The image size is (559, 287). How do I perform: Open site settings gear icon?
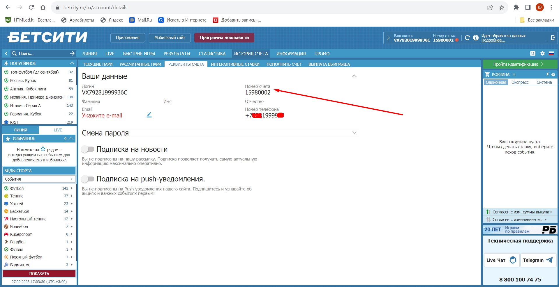542,54
